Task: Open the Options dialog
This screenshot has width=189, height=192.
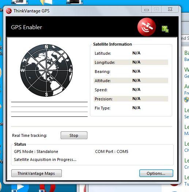Action: click(156, 173)
